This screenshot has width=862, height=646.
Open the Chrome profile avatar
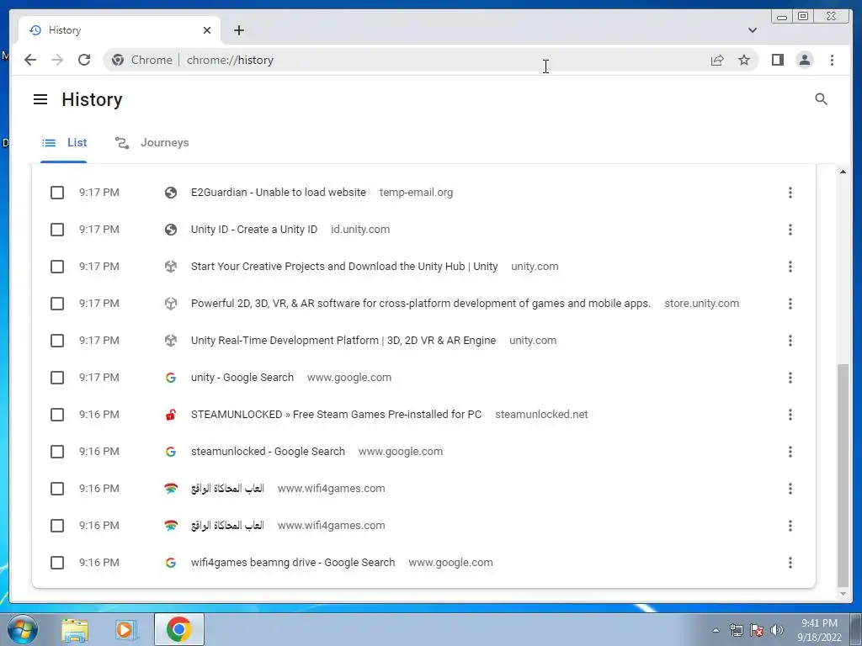(x=804, y=60)
